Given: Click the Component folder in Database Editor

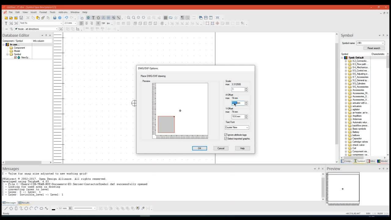Looking at the screenshot, I should [17, 48].
